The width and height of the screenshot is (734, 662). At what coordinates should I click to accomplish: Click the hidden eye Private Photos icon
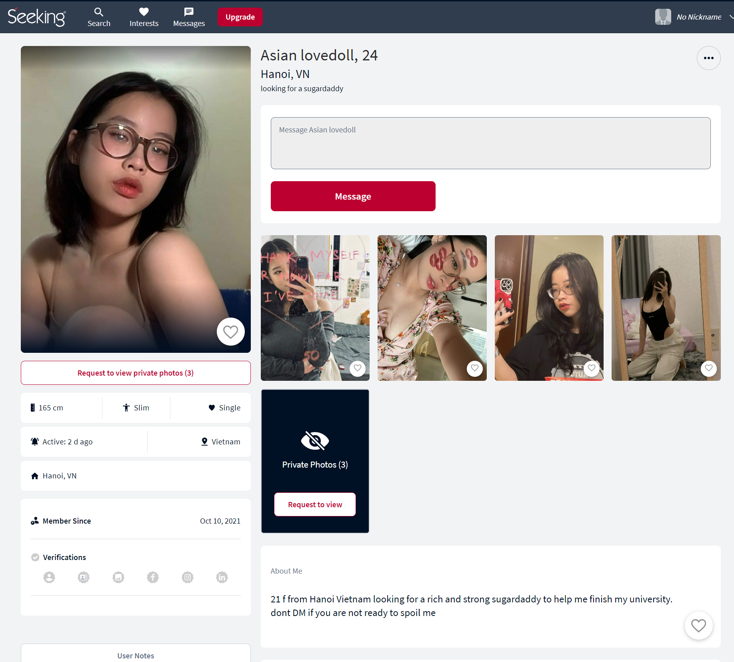pos(315,441)
